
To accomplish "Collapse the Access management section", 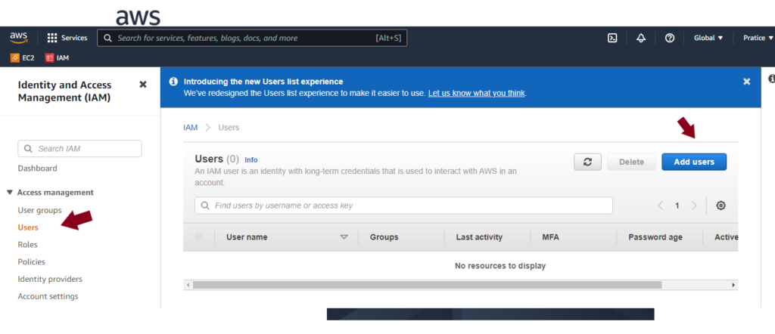I will point(10,193).
